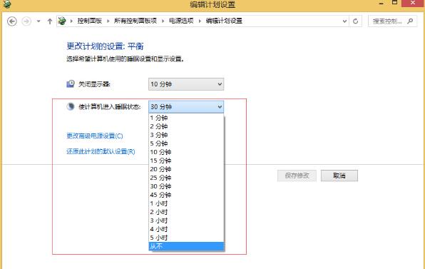425x269 pixels.
Task: Click the moon icon beside sleep setting
Action: [x=71, y=106]
